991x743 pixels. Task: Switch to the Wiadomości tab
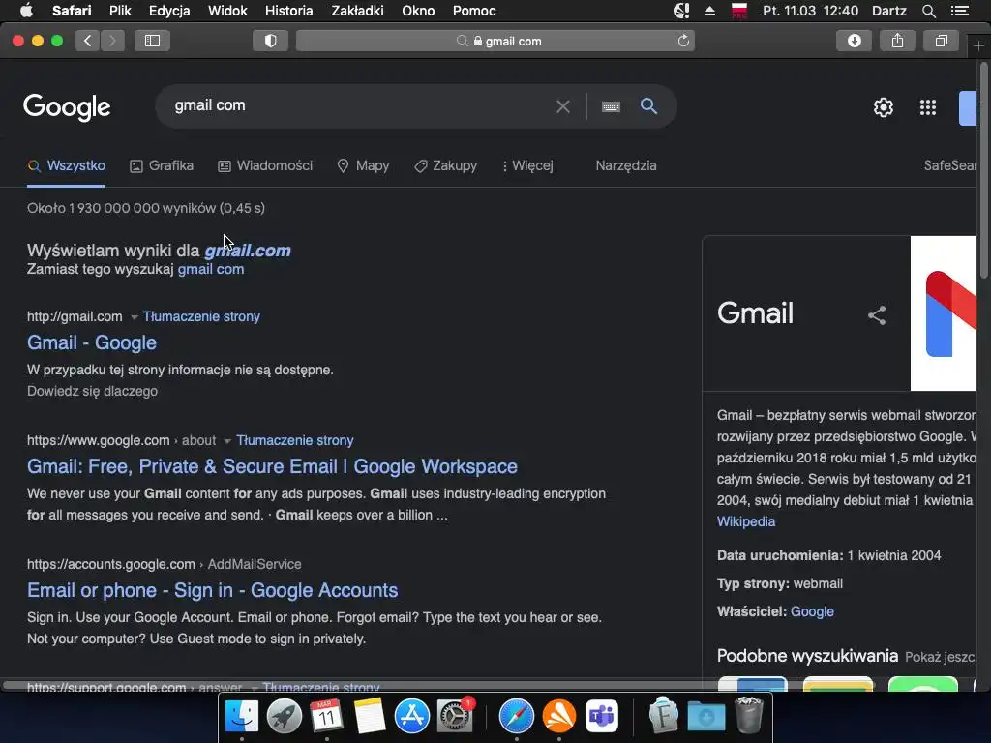pyautogui.click(x=265, y=166)
